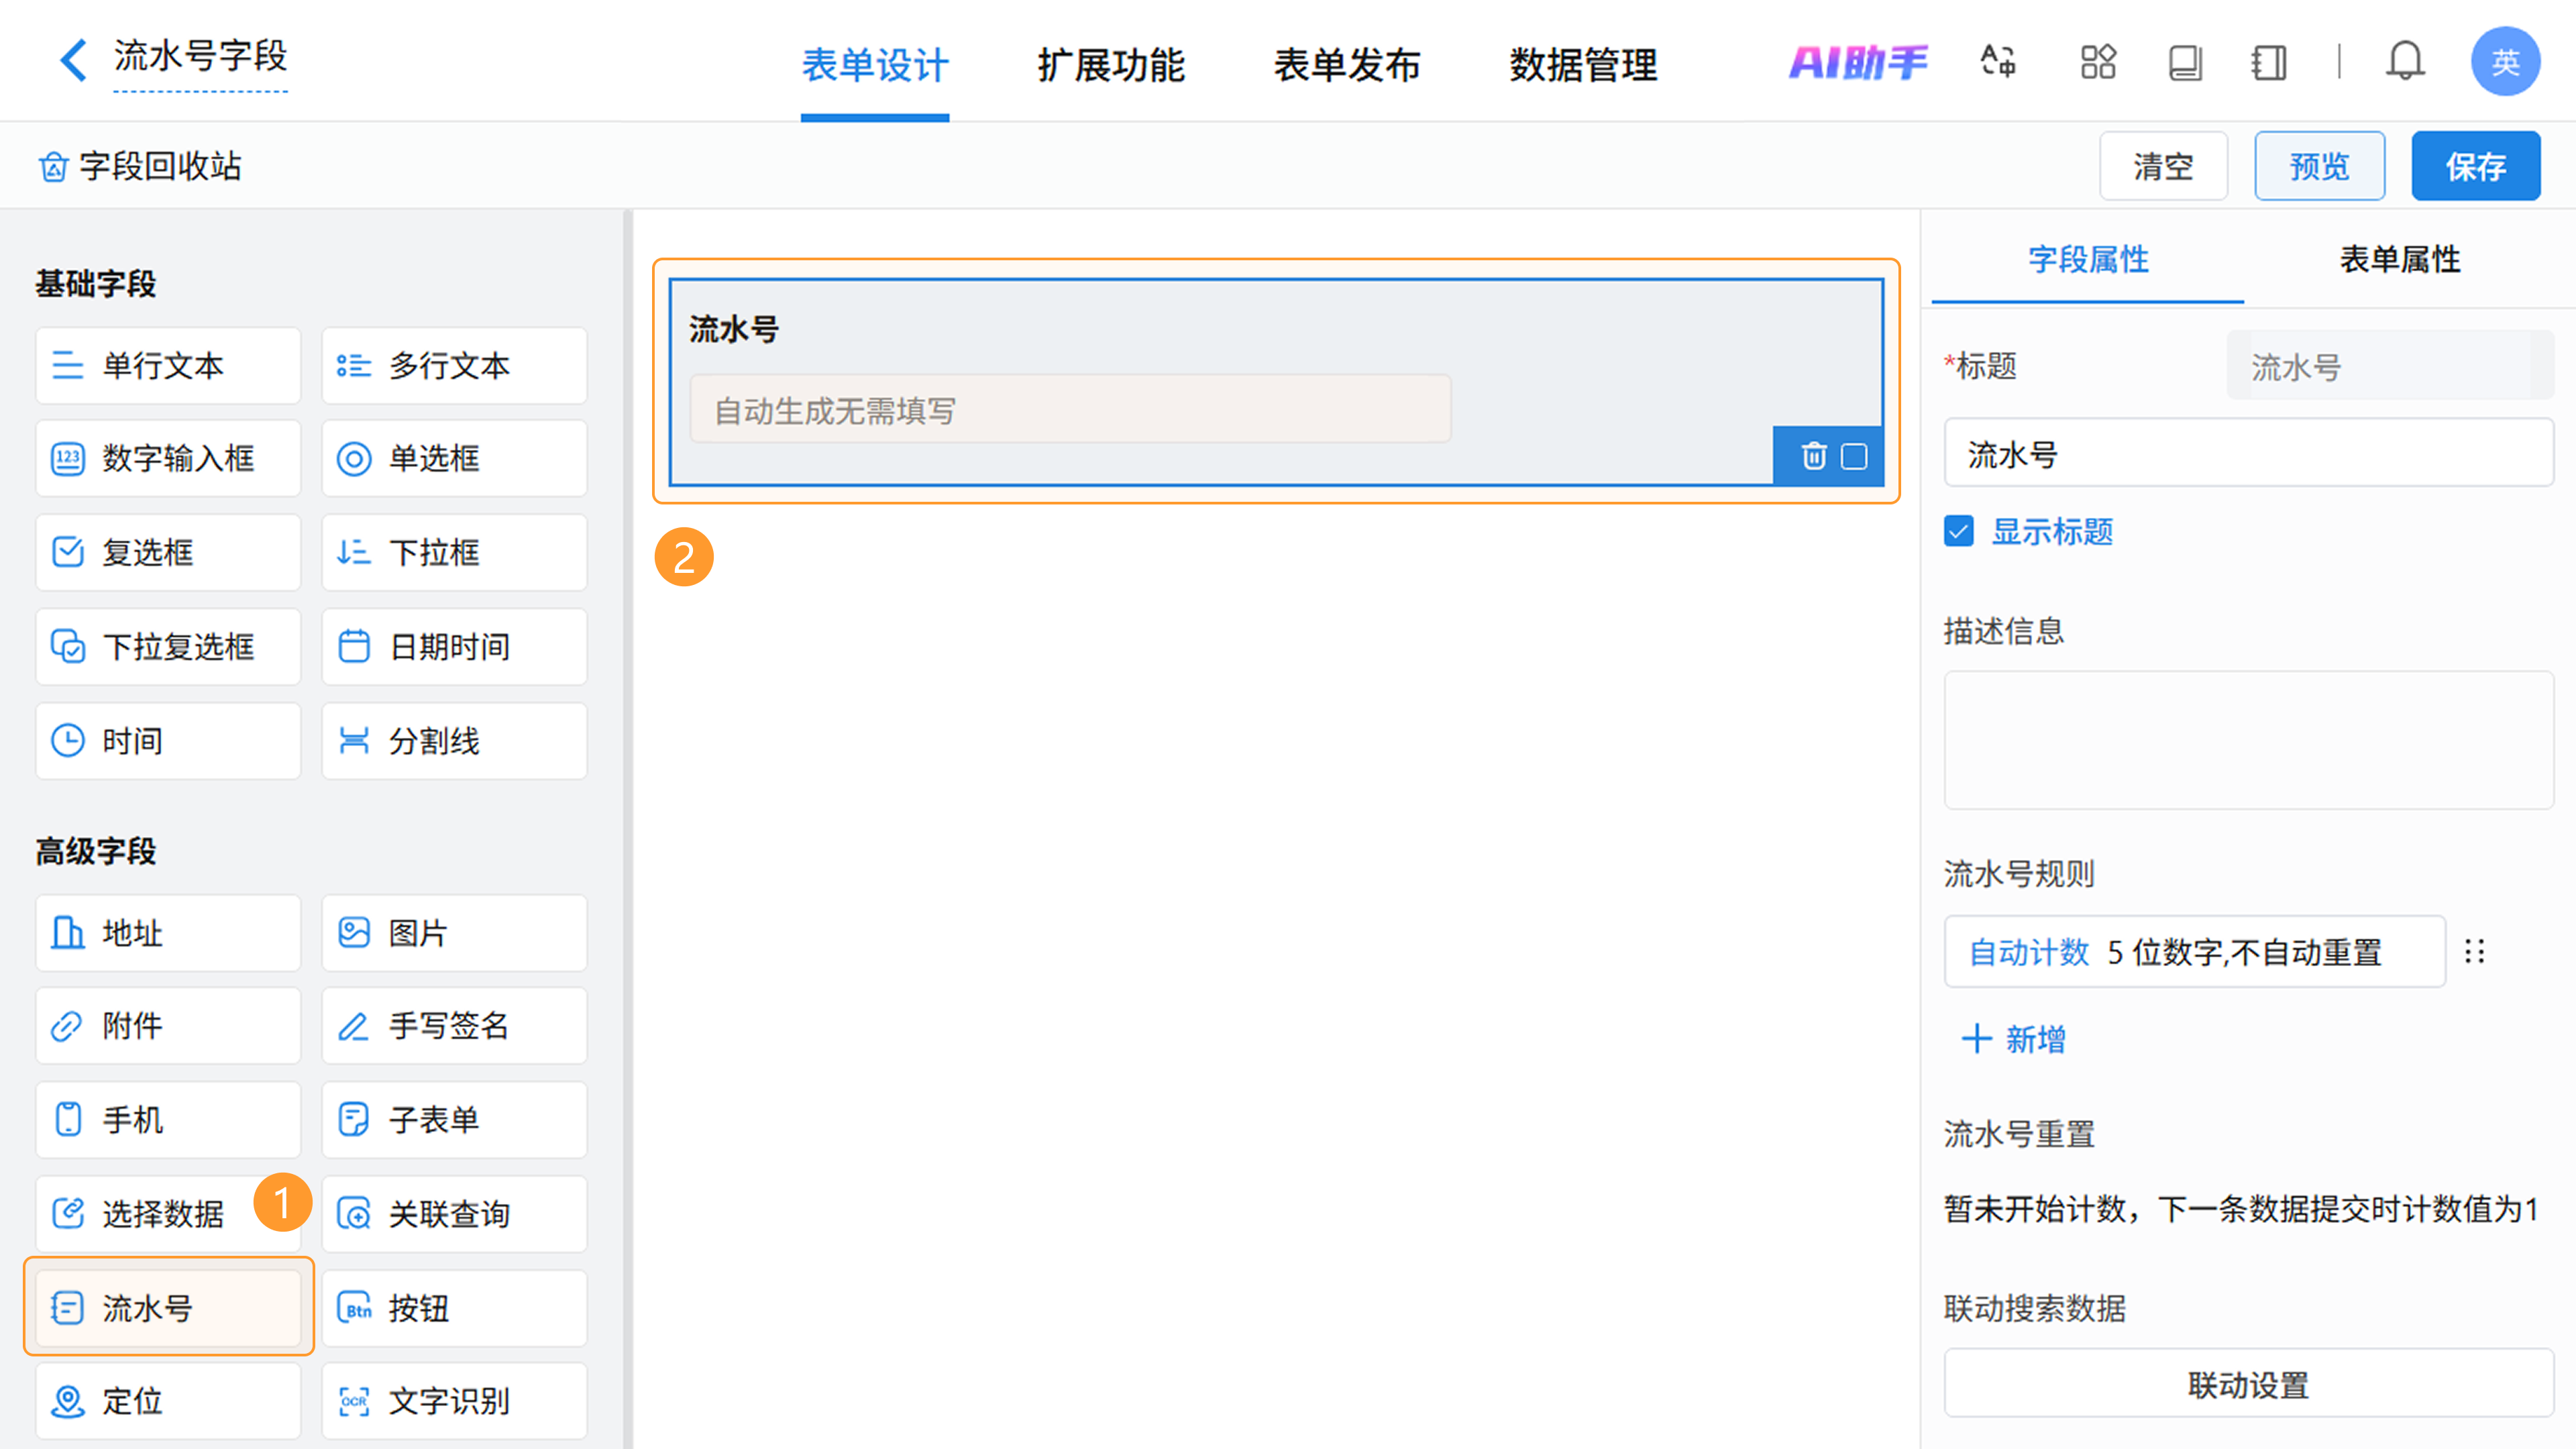This screenshot has width=2576, height=1449.
Task: Click the back arrow beside 流水号字段
Action: click(x=72, y=60)
